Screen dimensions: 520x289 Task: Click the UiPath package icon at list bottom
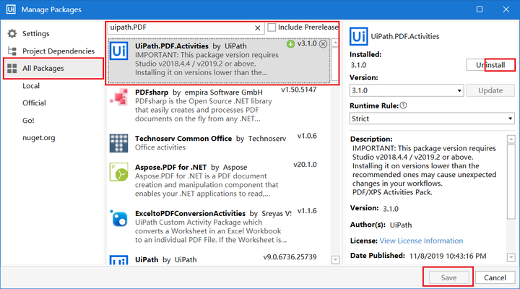[x=118, y=260]
